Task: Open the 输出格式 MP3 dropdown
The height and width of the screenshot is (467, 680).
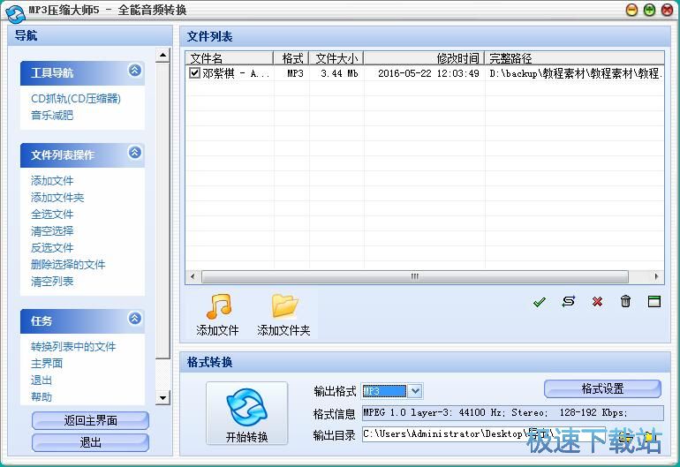Action: 415,391
